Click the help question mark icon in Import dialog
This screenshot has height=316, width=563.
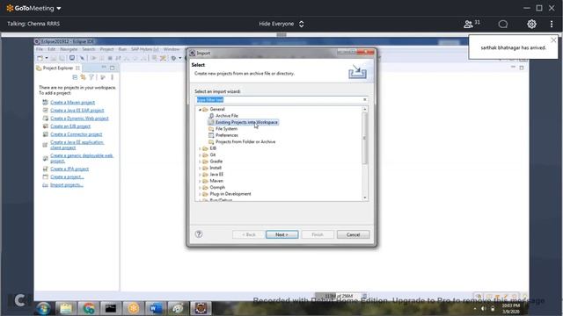(199, 234)
